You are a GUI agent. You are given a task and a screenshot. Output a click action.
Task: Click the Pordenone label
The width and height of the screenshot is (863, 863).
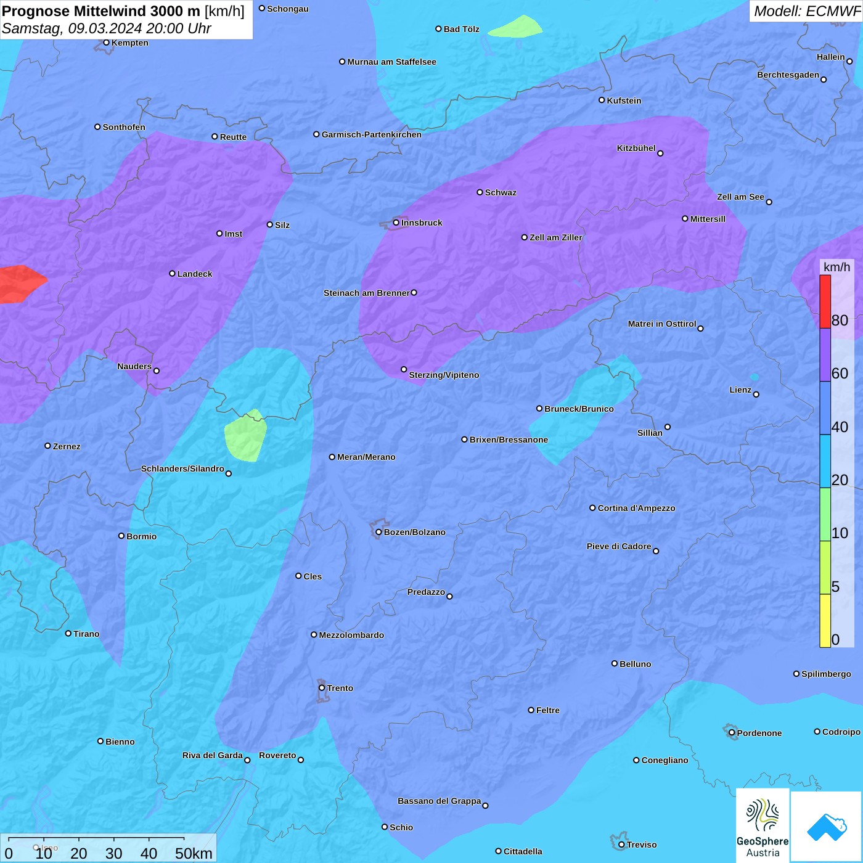tap(759, 733)
